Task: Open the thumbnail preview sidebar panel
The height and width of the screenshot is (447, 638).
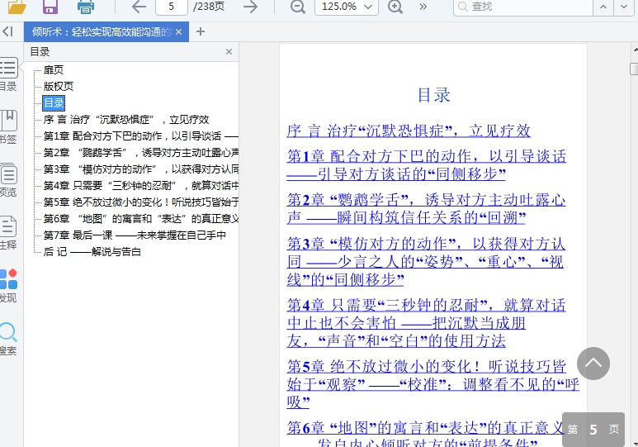Action: point(7,180)
